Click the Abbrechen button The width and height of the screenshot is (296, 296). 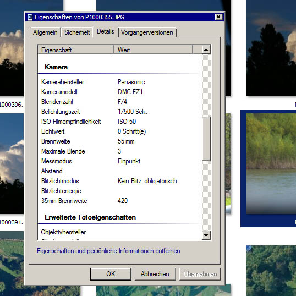155,274
